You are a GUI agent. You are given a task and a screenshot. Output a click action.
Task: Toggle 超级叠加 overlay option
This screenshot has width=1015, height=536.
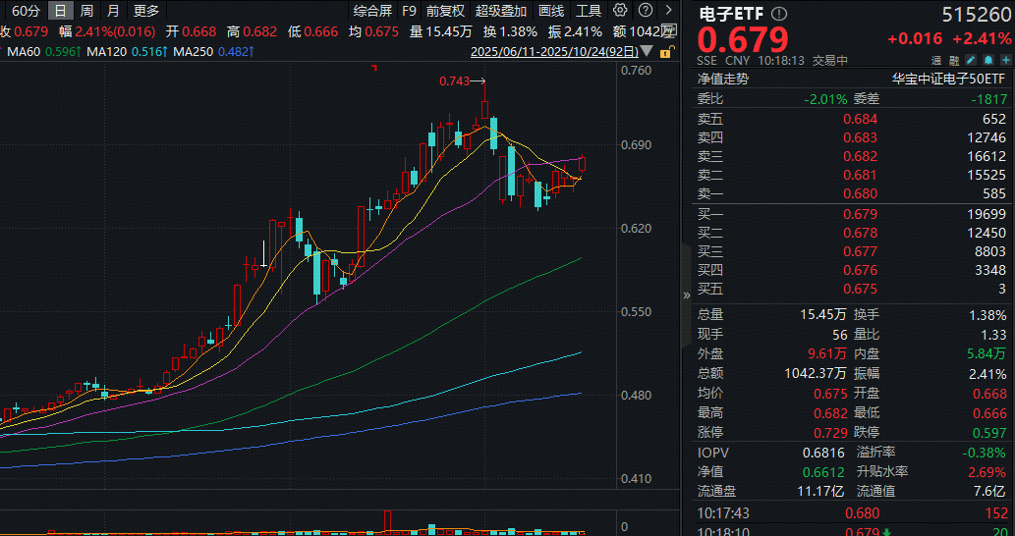tap(500, 11)
